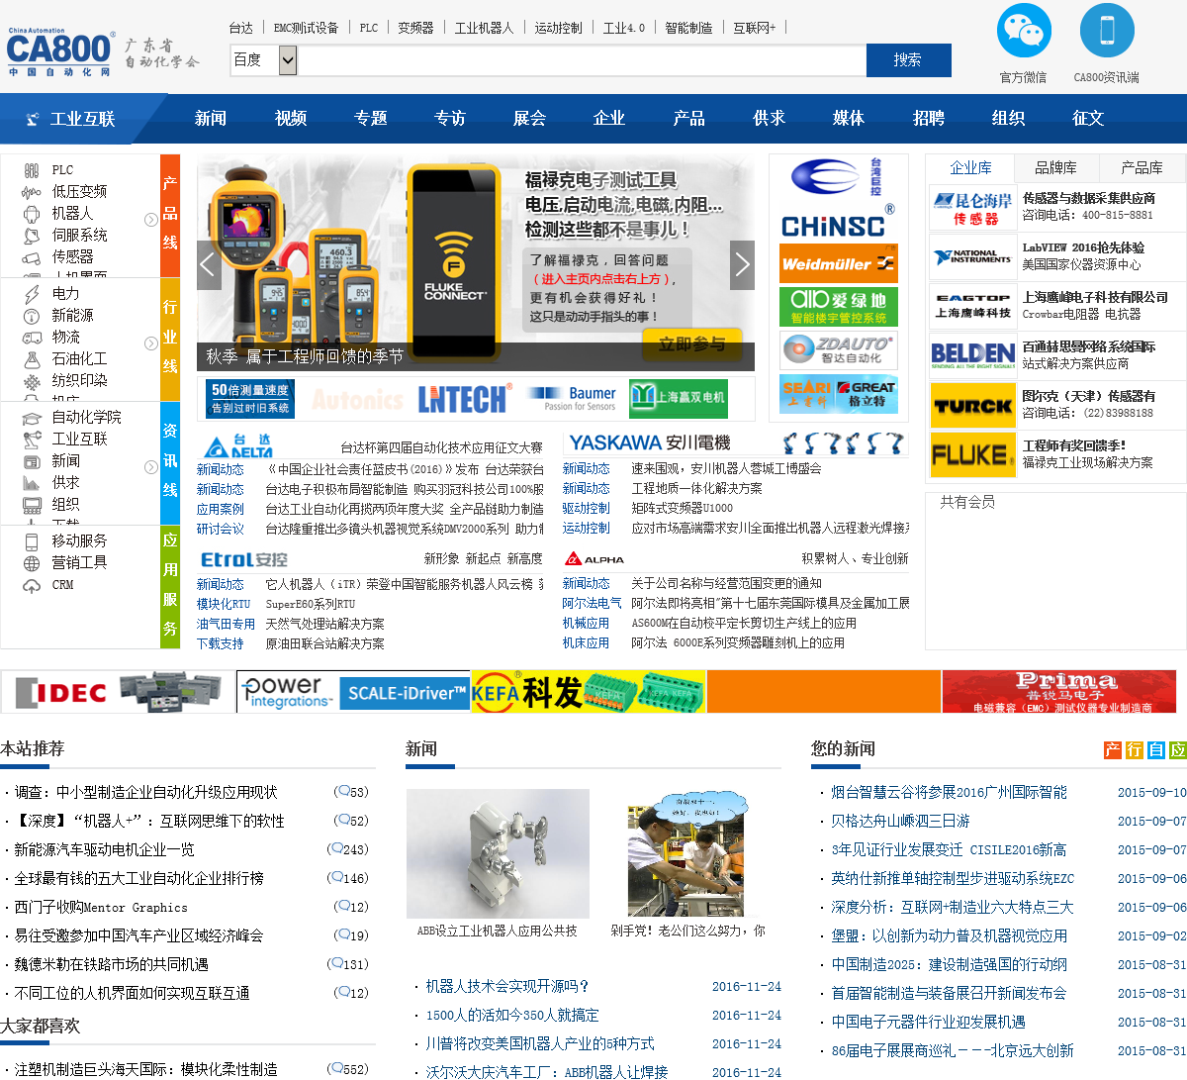Open the sidebar 新闻 newspaper icon
Viewport: 1187px width, 1080px height.
coord(32,461)
